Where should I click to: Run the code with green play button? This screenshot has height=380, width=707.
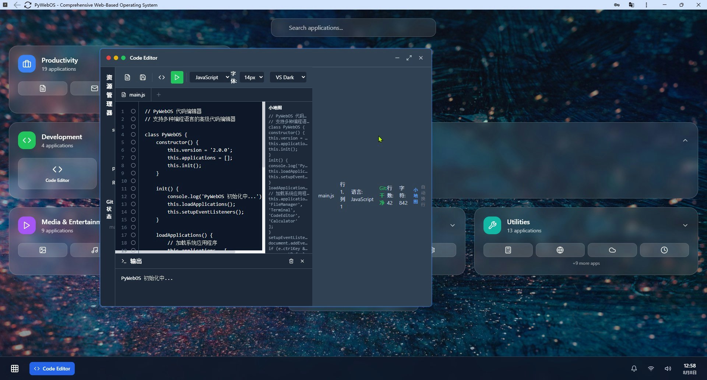coord(177,77)
